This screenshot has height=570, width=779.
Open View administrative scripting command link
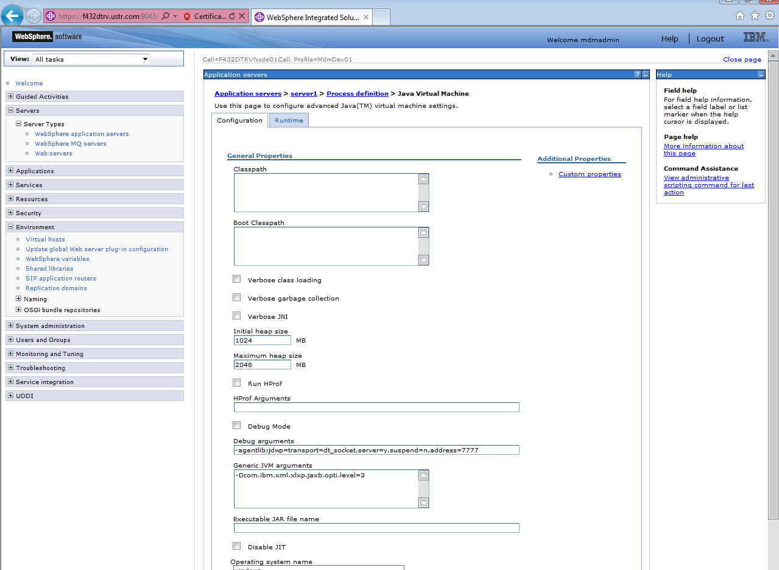[709, 185]
